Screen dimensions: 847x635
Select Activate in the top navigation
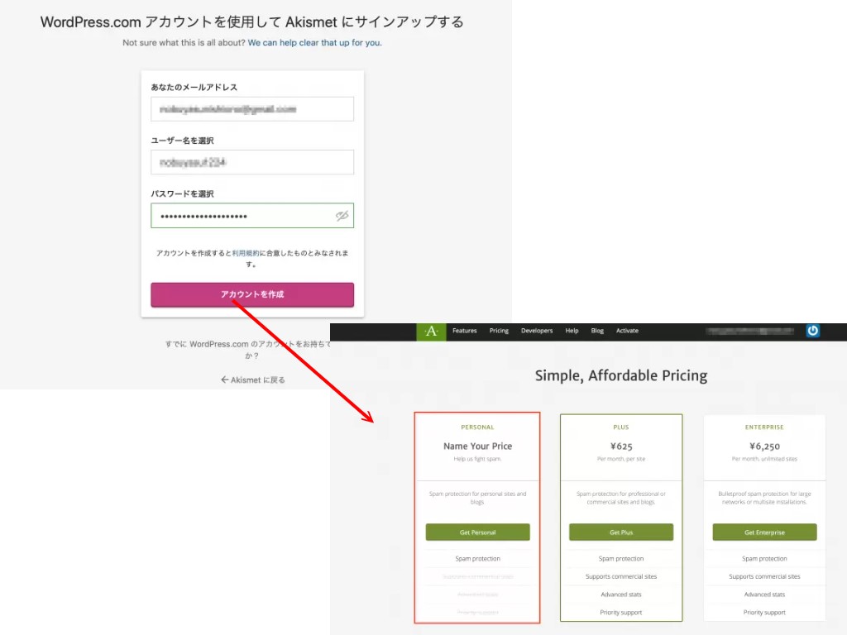point(627,331)
